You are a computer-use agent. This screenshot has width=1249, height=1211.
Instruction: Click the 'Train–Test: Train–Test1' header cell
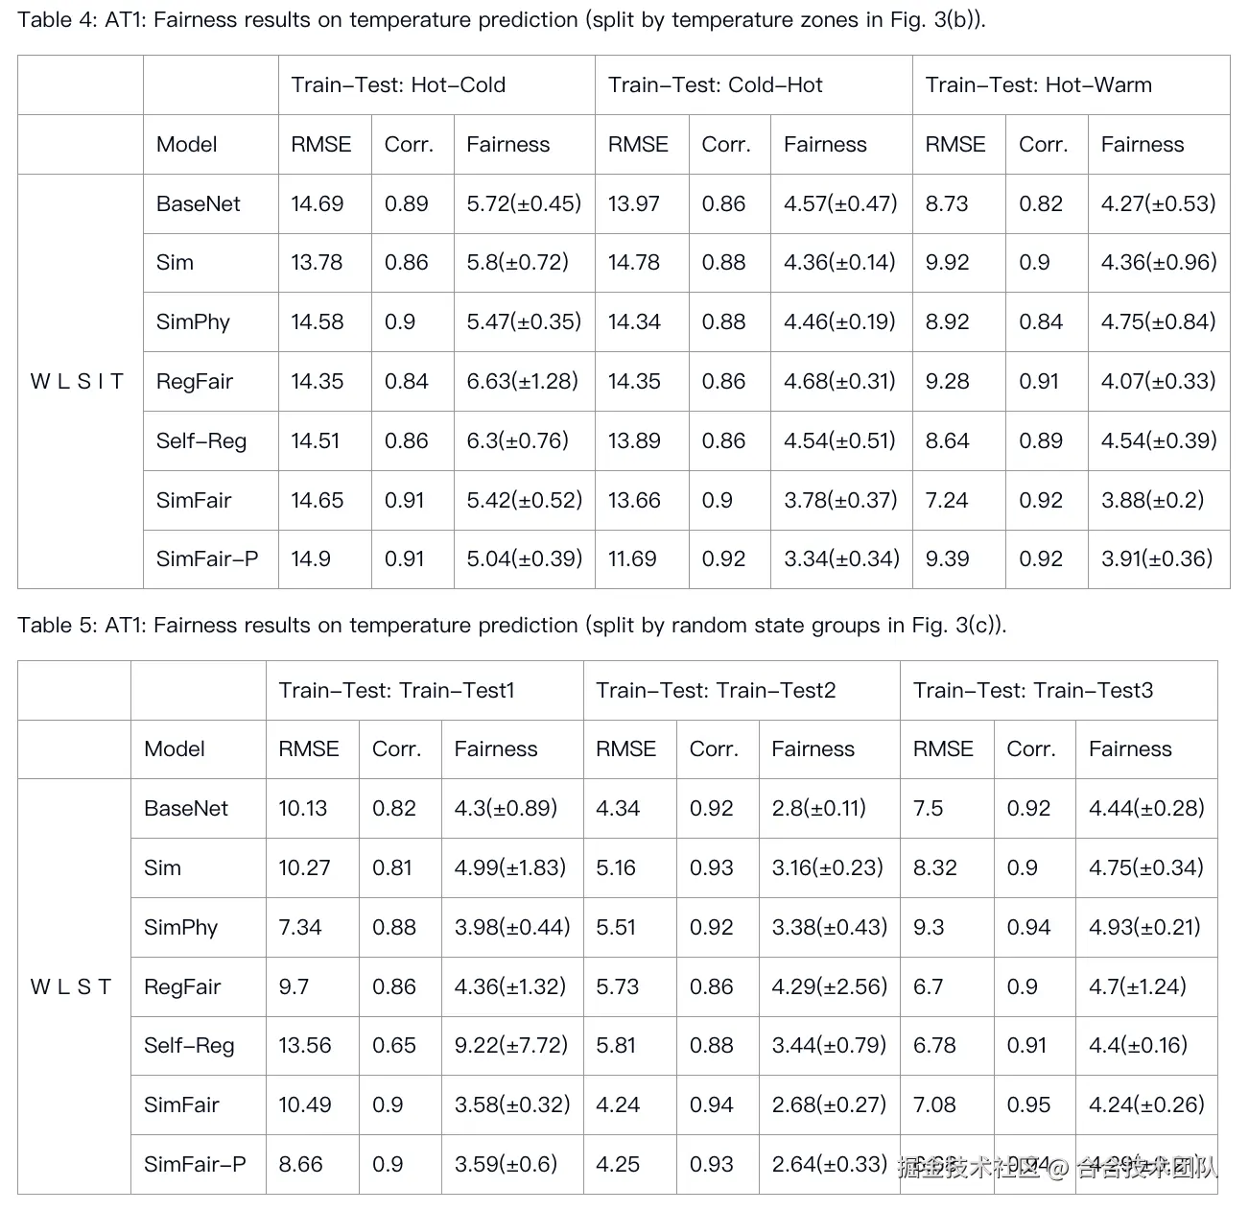tap(396, 691)
